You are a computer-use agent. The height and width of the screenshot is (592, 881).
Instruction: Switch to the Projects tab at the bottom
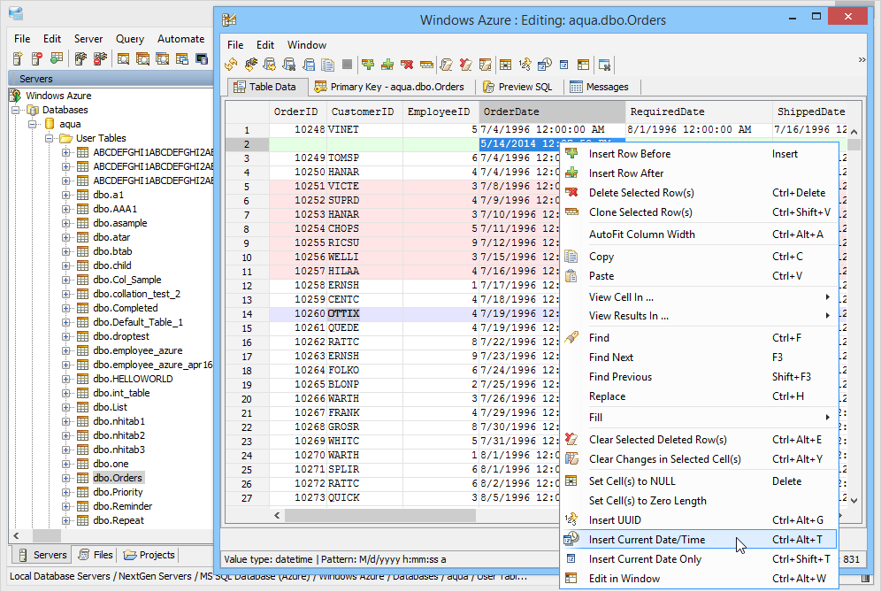click(x=149, y=555)
